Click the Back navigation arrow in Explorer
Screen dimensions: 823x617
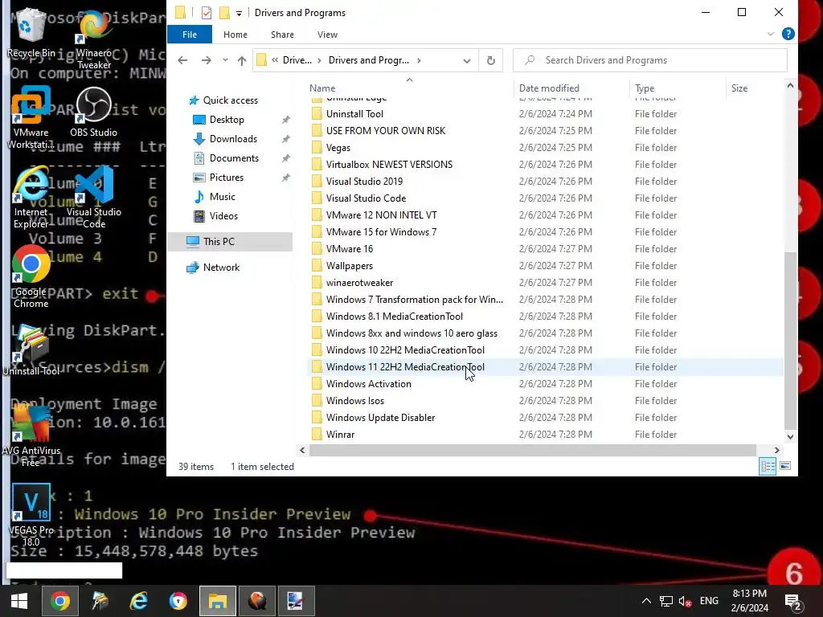pyautogui.click(x=182, y=60)
